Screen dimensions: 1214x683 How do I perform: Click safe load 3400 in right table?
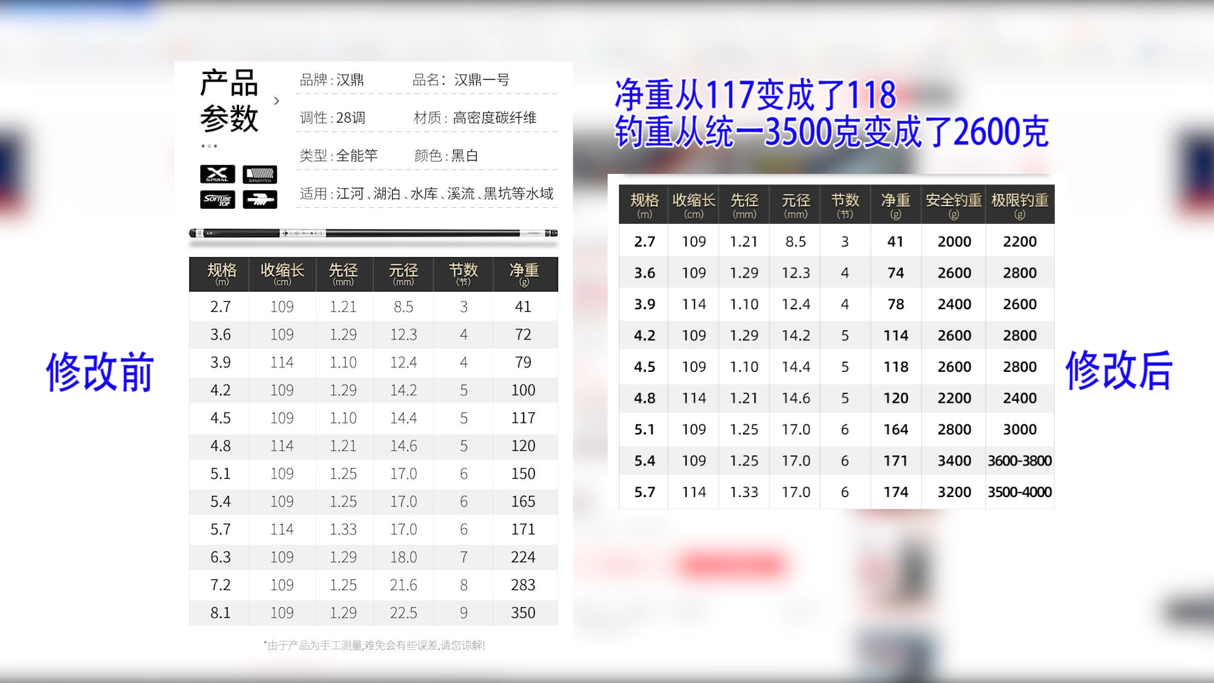point(954,461)
